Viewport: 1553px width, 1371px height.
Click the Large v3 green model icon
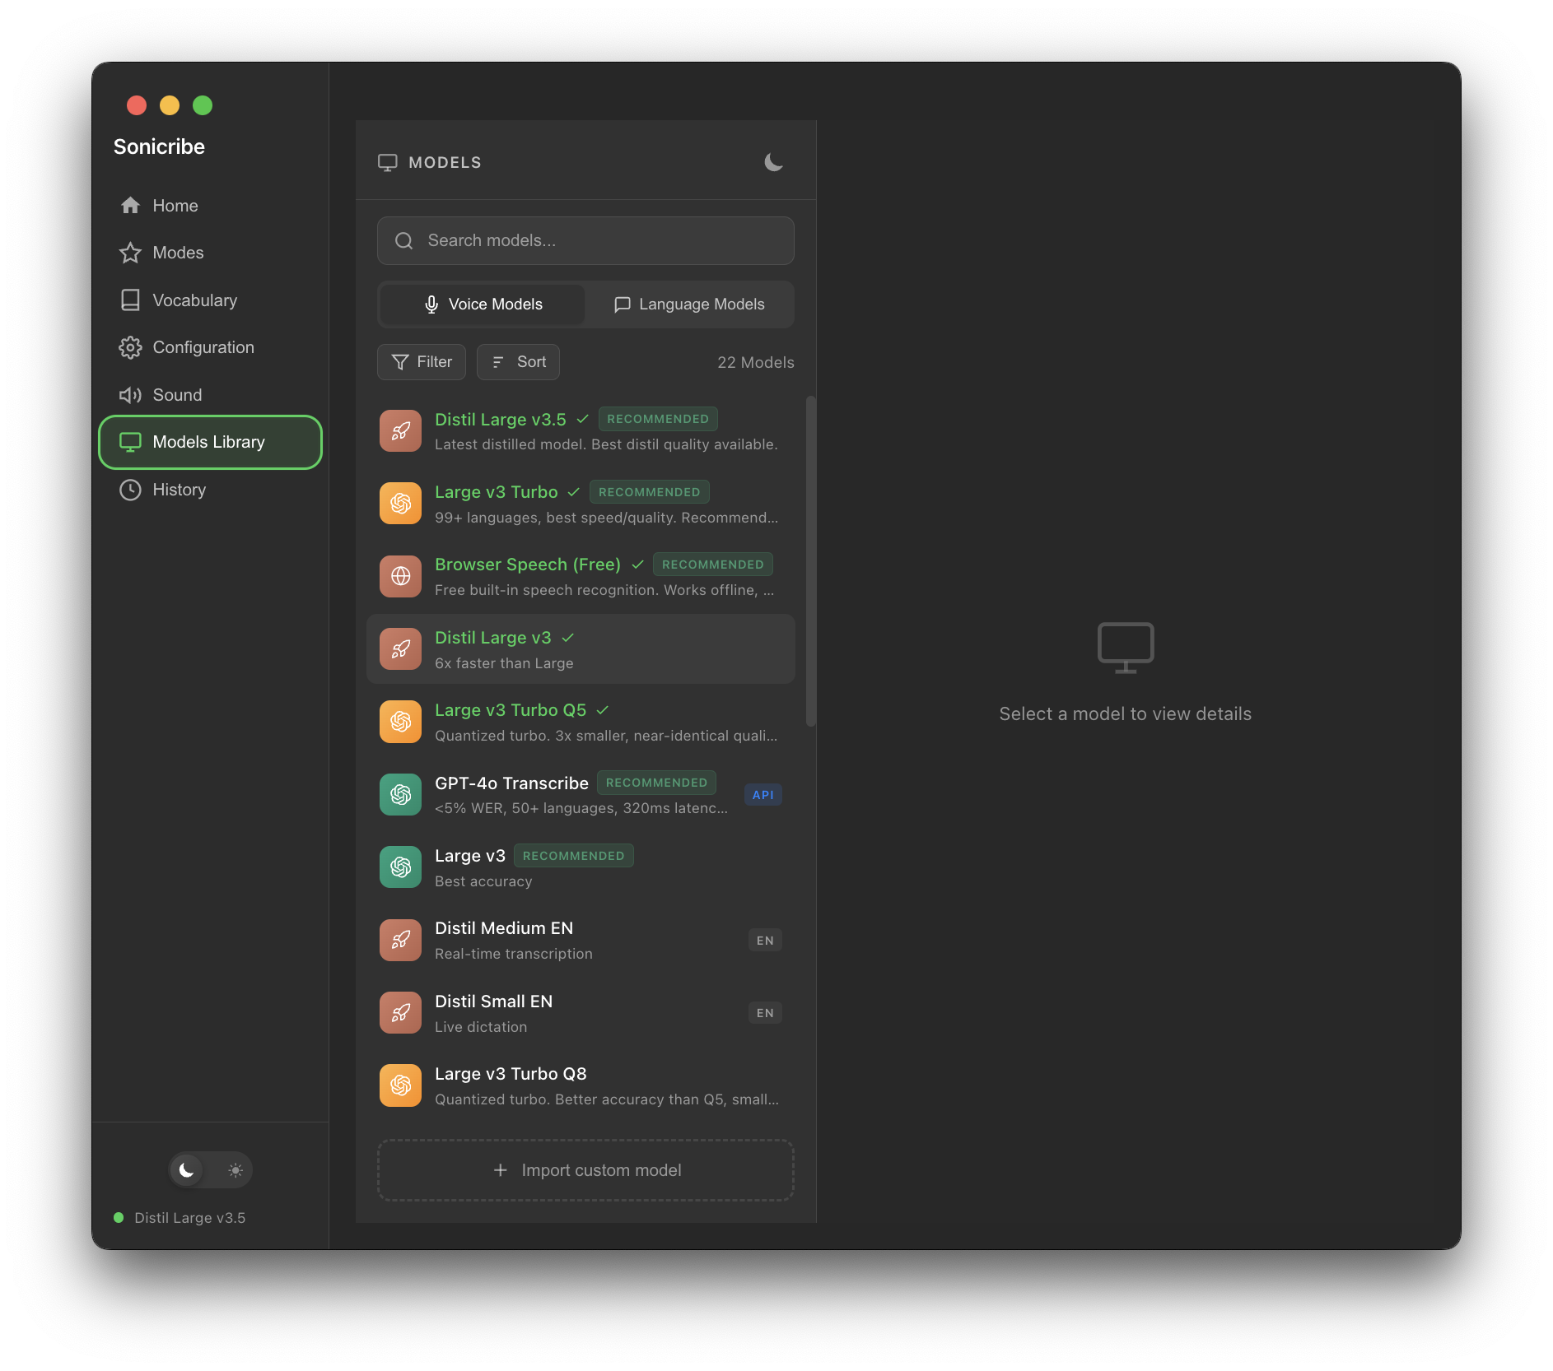click(x=400, y=867)
